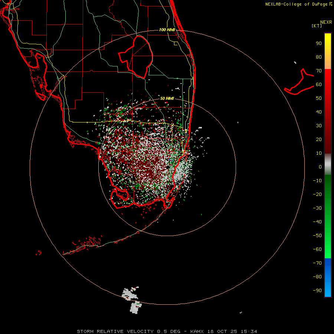Click the -80 value on the velocity scale
The width and height of the screenshot is (334, 334).
coord(317,277)
